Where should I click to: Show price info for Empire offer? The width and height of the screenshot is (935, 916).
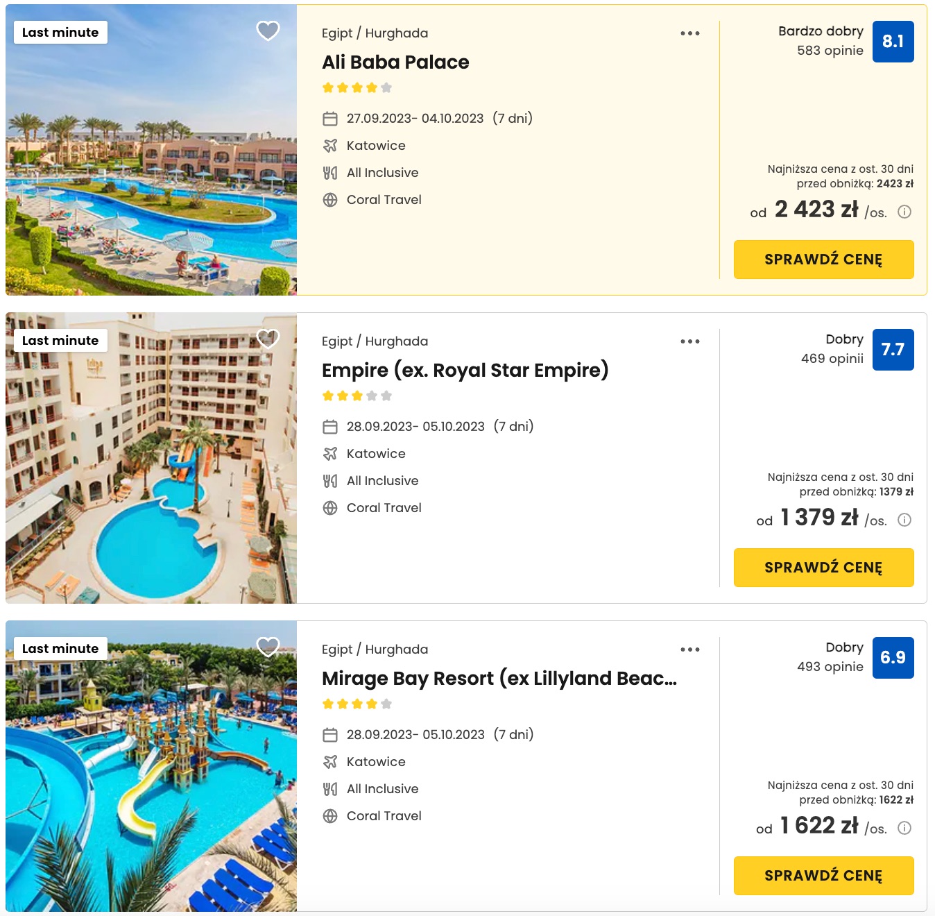click(x=904, y=520)
